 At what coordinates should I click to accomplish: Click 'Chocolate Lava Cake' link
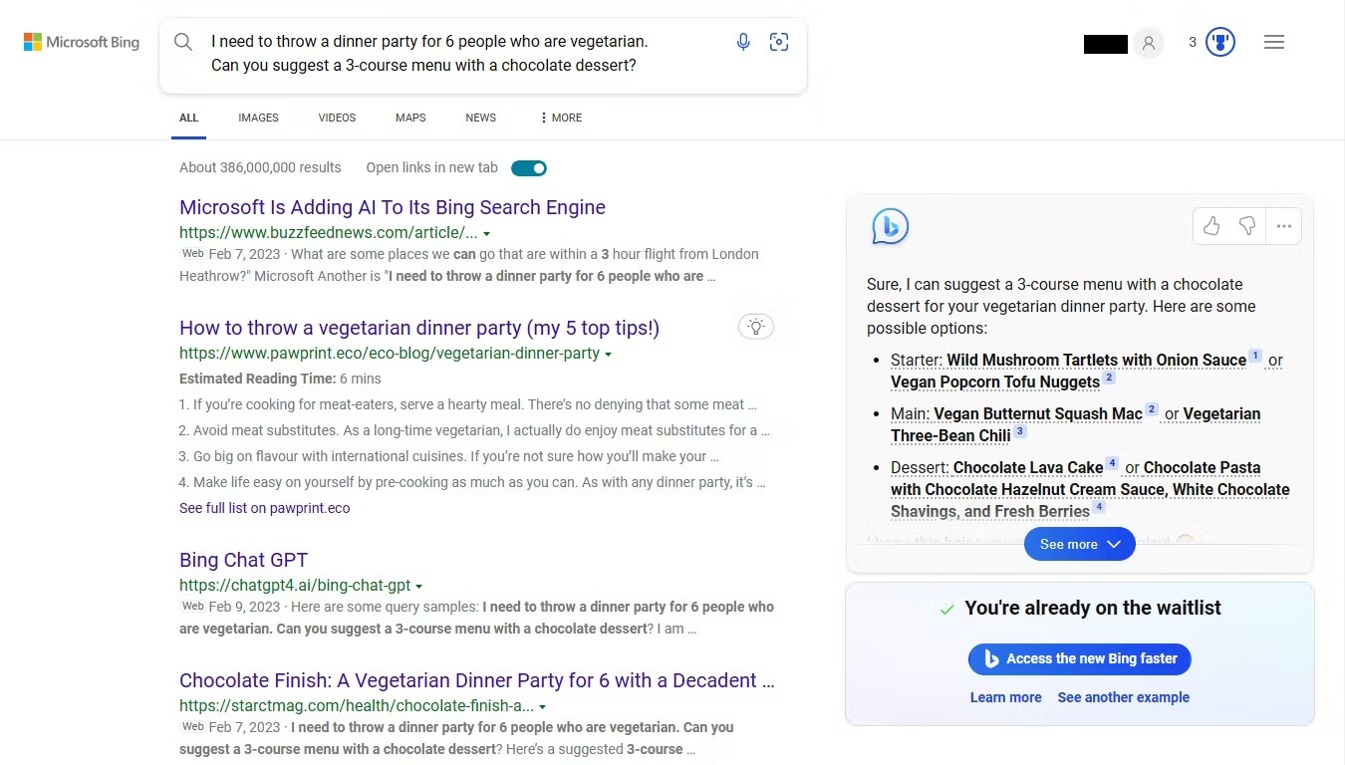click(1028, 467)
